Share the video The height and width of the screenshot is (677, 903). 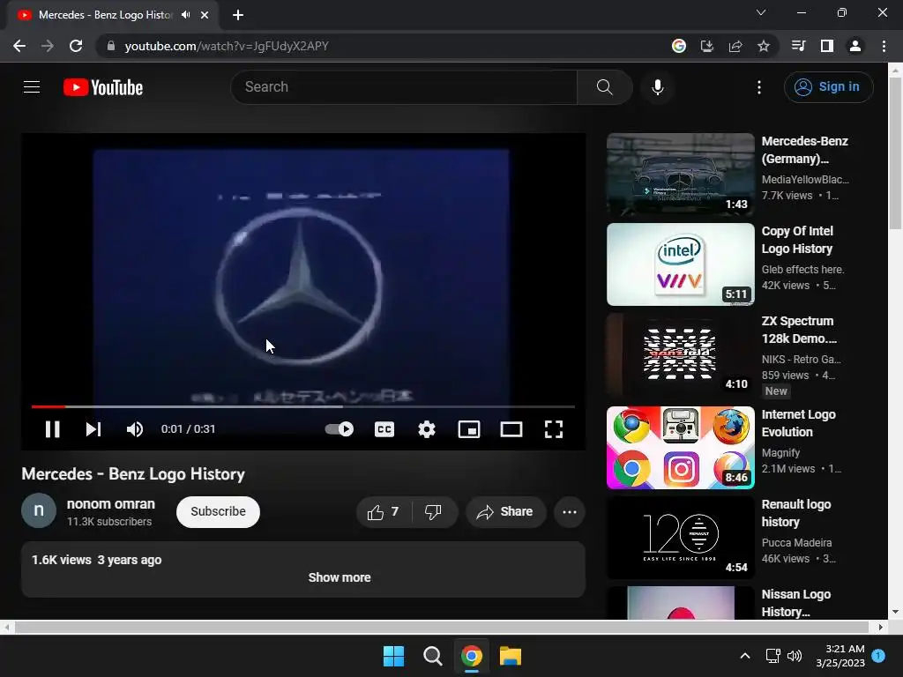505,512
